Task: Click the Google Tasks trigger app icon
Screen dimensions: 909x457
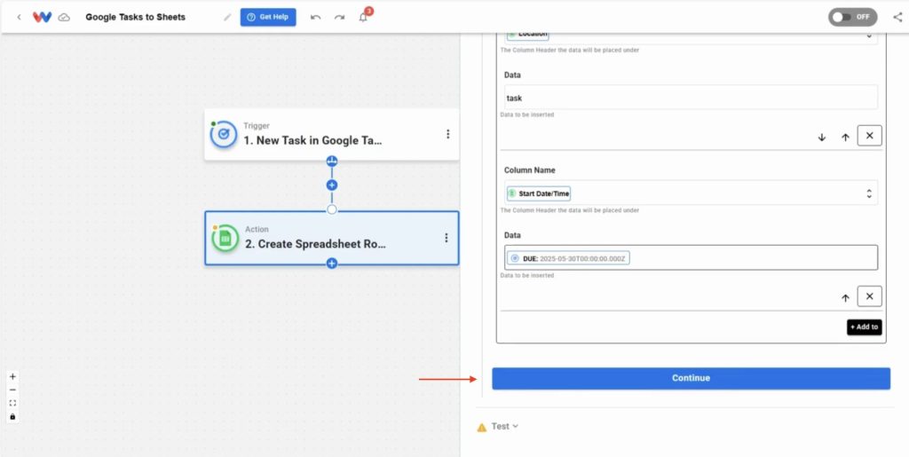Action: coord(224,134)
